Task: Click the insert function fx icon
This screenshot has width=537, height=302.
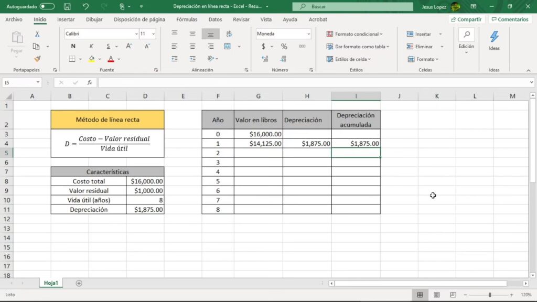Action: click(90, 82)
